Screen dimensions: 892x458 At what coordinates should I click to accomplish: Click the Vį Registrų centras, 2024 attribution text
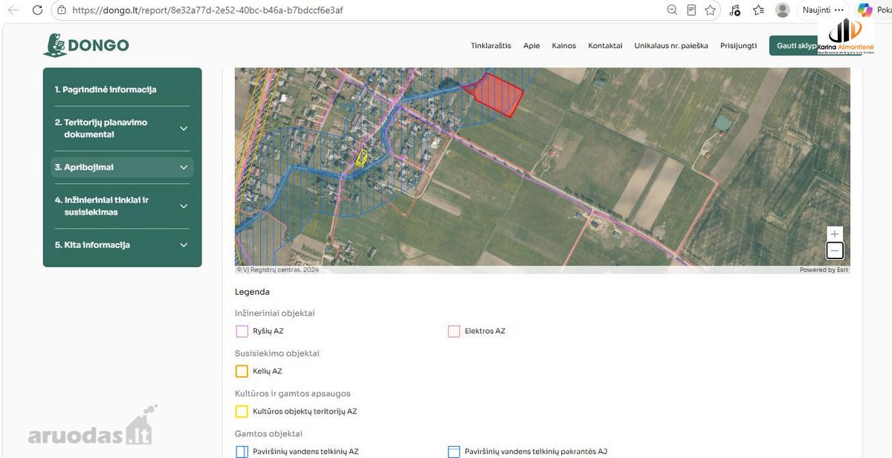pyautogui.click(x=278, y=269)
